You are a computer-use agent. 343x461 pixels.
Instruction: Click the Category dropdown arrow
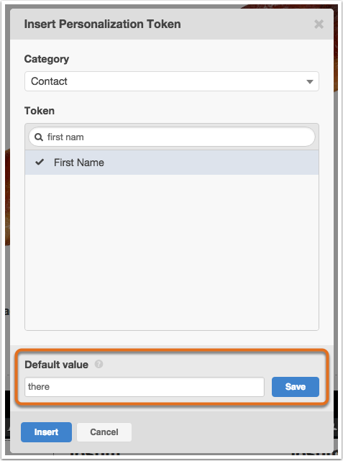coord(309,82)
